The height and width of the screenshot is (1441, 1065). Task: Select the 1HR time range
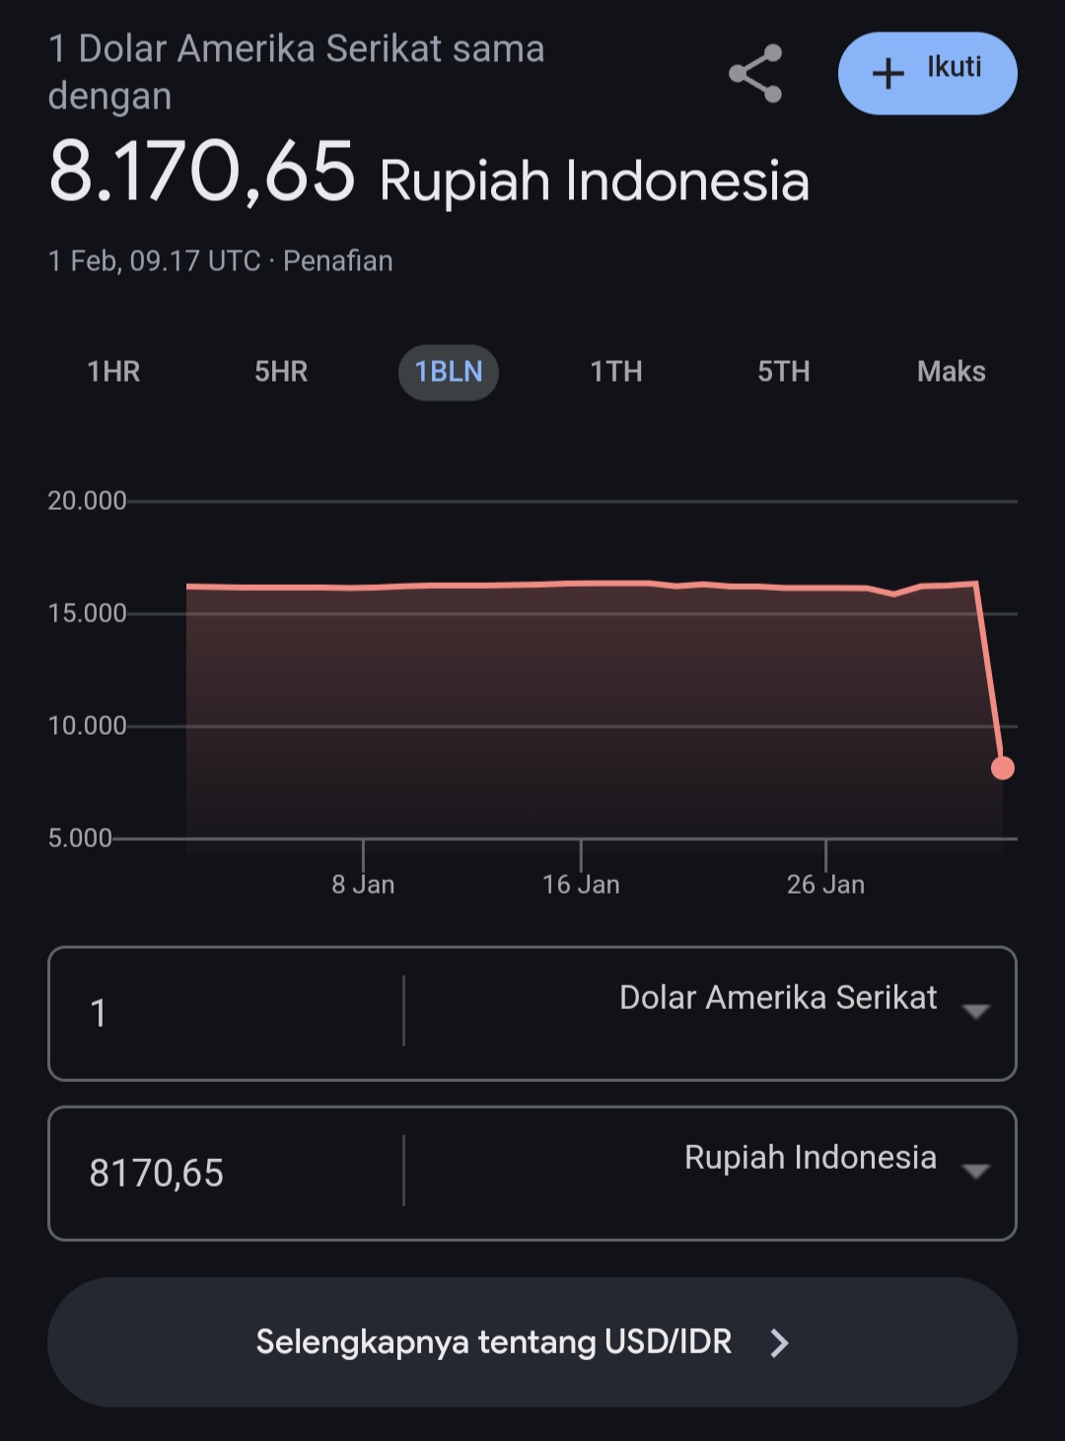coord(113,372)
